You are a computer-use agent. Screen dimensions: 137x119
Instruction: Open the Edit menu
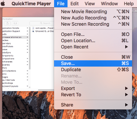coord(74,4)
